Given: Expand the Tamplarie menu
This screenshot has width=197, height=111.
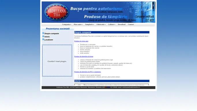Looking at the screenshot, I should pyautogui.click(x=89, y=24).
